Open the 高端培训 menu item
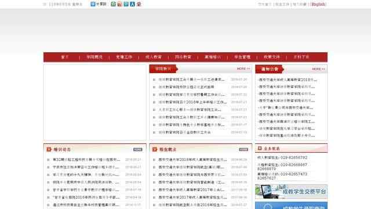 [213, 57]
